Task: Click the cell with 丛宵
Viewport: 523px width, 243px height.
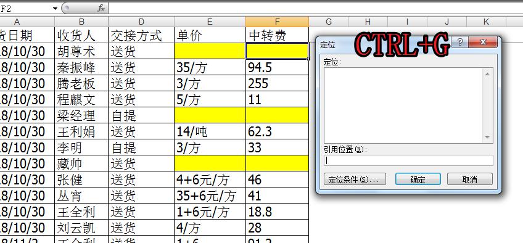Action: click(81, 196)
